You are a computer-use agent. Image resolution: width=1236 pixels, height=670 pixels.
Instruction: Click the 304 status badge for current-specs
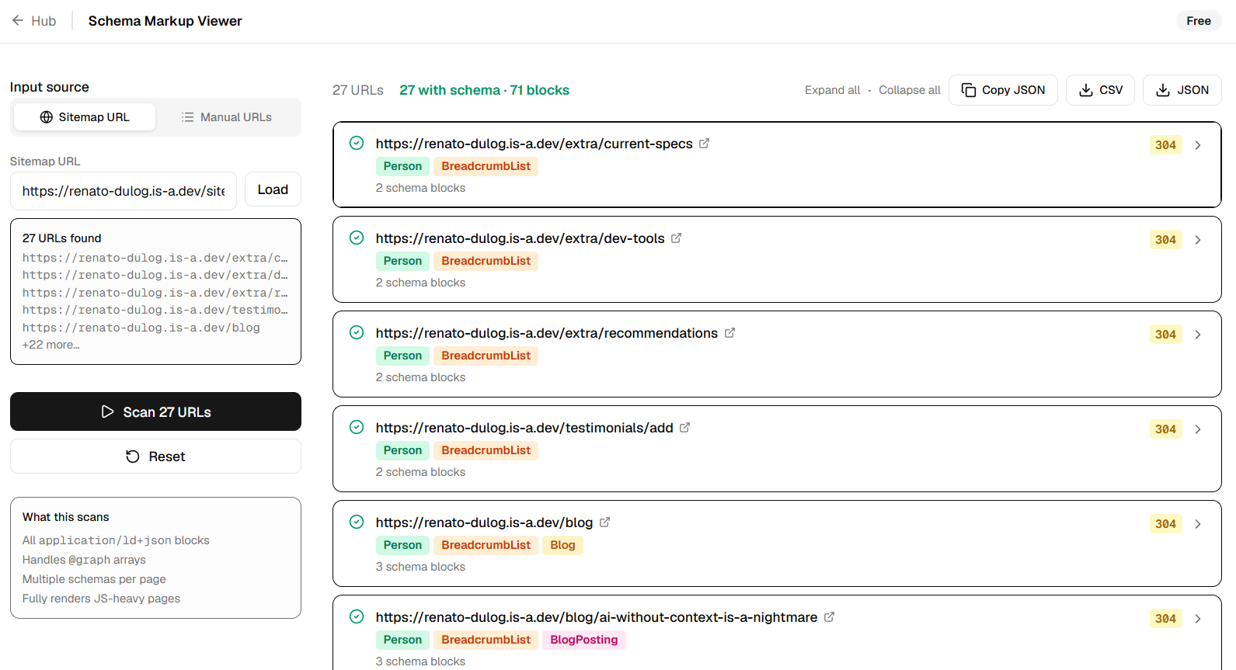pos(1165,145)
